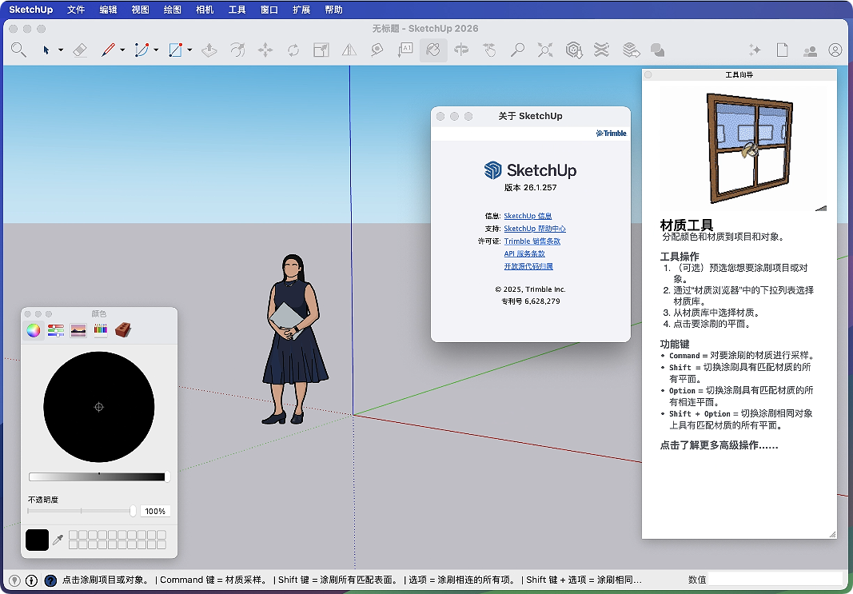Click the Zoom Extents tool icon
This screenshot has height=594, width=853.
(x=545, y=50)
